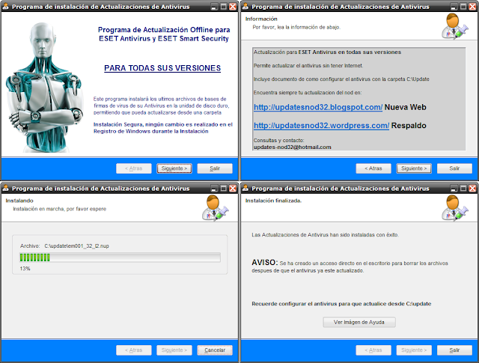Image resolution: width=479 pixels, height=363 pixels.
Task: Click the 13% progress label
Action: (x=25, y=269)
